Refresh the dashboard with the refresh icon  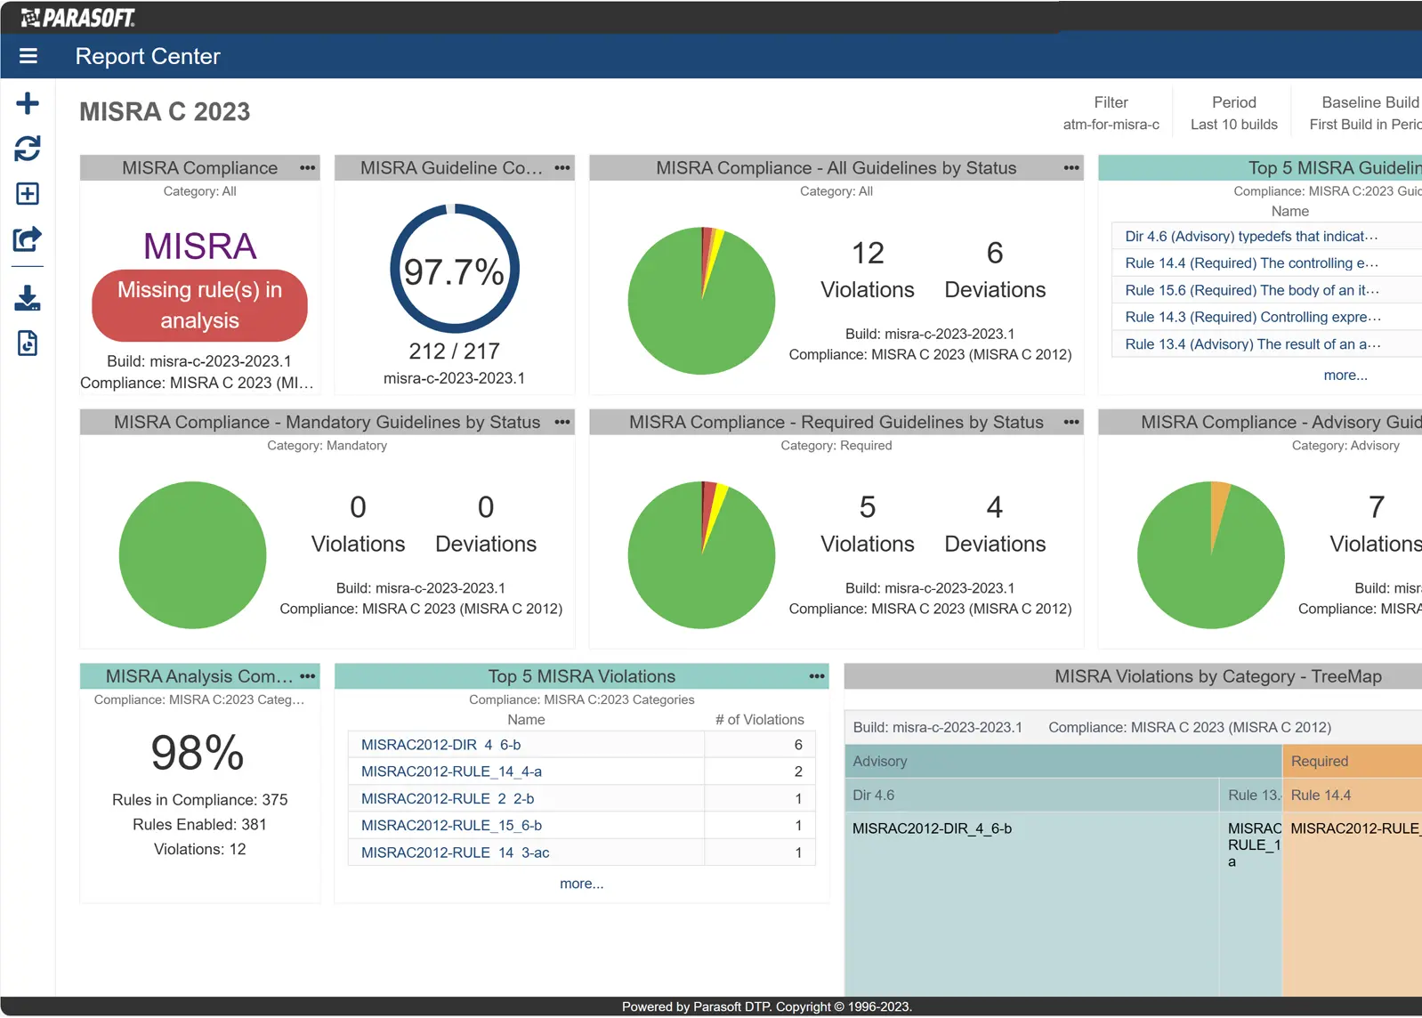coord(28,149)
